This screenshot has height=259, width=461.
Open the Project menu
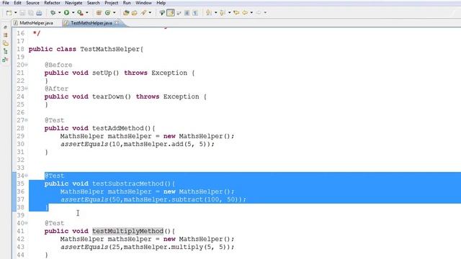(x=112, y=3)
